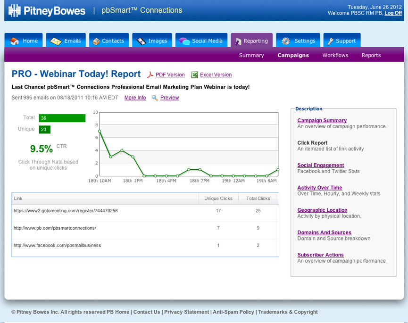
Task: Click the Total Clicks column header
Action: coord(258,199)
